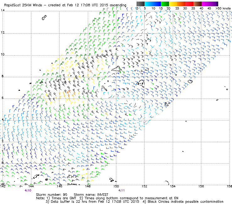Click the magenta 40-45 knots legend swatch
The image size is (232, 204).
pos(206,4)
